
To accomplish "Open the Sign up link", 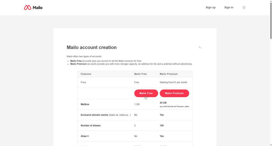I will (x=211, y=7).
